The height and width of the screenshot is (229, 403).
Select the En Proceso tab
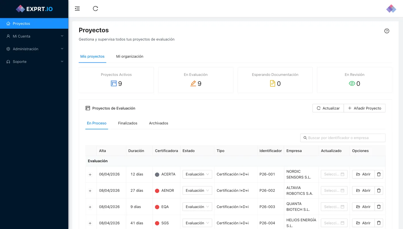click(97, 123)
